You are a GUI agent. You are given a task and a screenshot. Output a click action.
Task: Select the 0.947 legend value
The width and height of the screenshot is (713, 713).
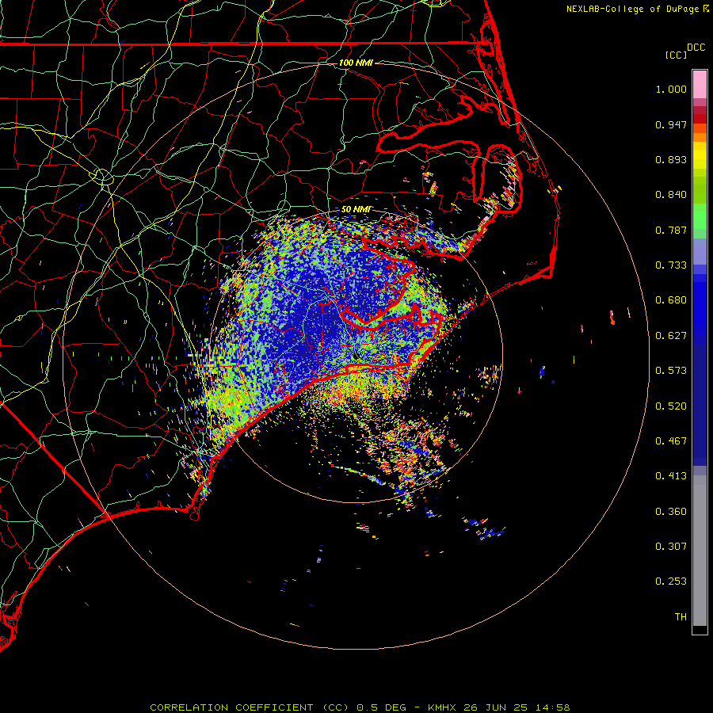(671, 124)
